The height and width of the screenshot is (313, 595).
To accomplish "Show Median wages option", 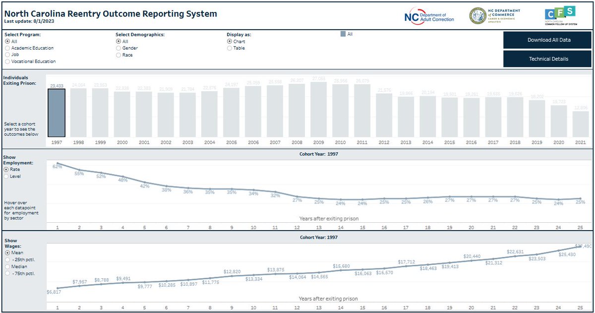I will click(x=6, y=266).
